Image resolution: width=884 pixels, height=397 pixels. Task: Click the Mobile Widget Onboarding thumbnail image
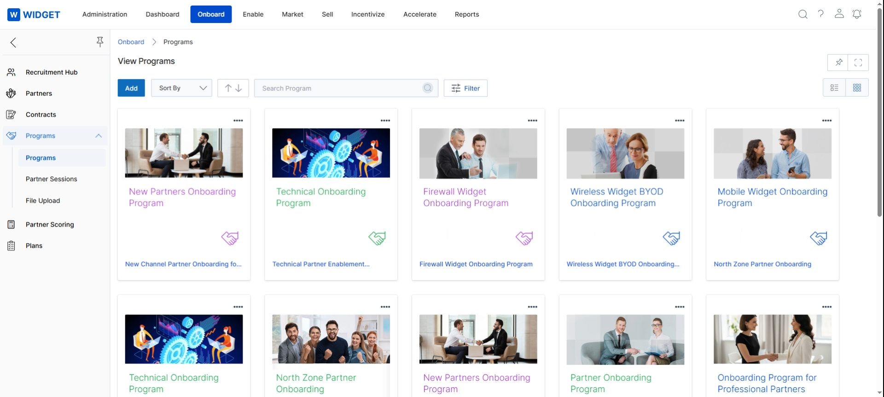(773, 153)
